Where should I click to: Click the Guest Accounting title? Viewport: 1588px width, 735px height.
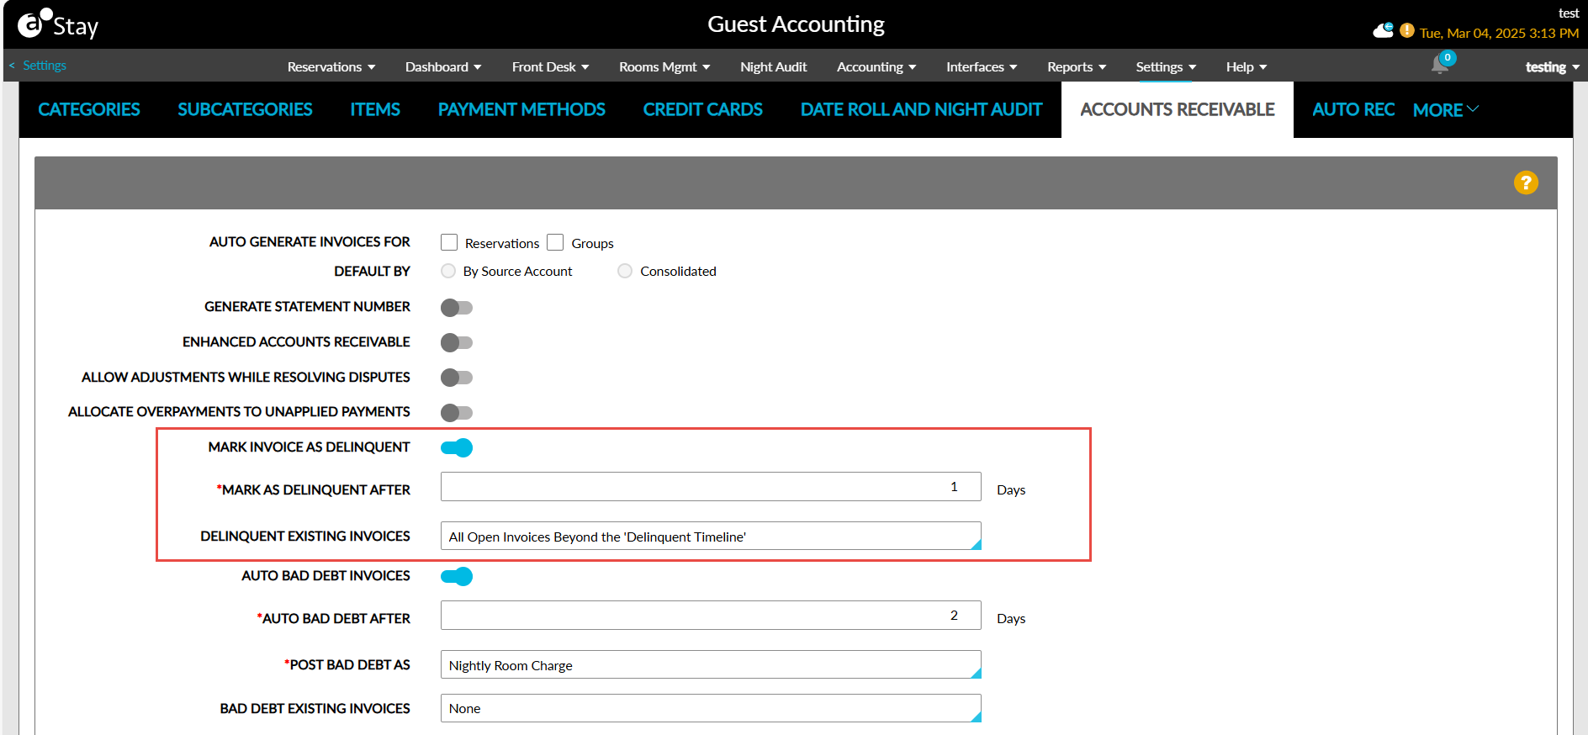coord(796,24)
